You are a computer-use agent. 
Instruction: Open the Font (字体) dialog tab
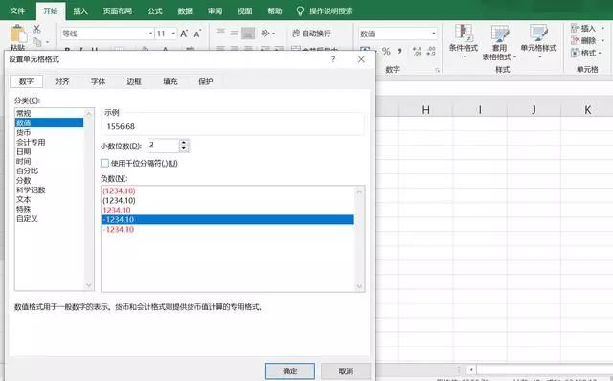coord(98,81)
